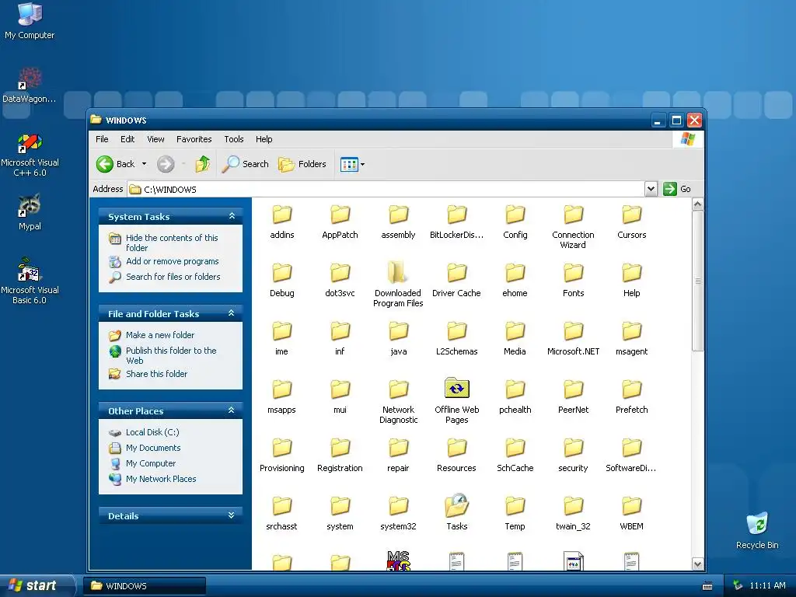
Task: Open Search in the toolbar
Action: (x=245, y=164)
